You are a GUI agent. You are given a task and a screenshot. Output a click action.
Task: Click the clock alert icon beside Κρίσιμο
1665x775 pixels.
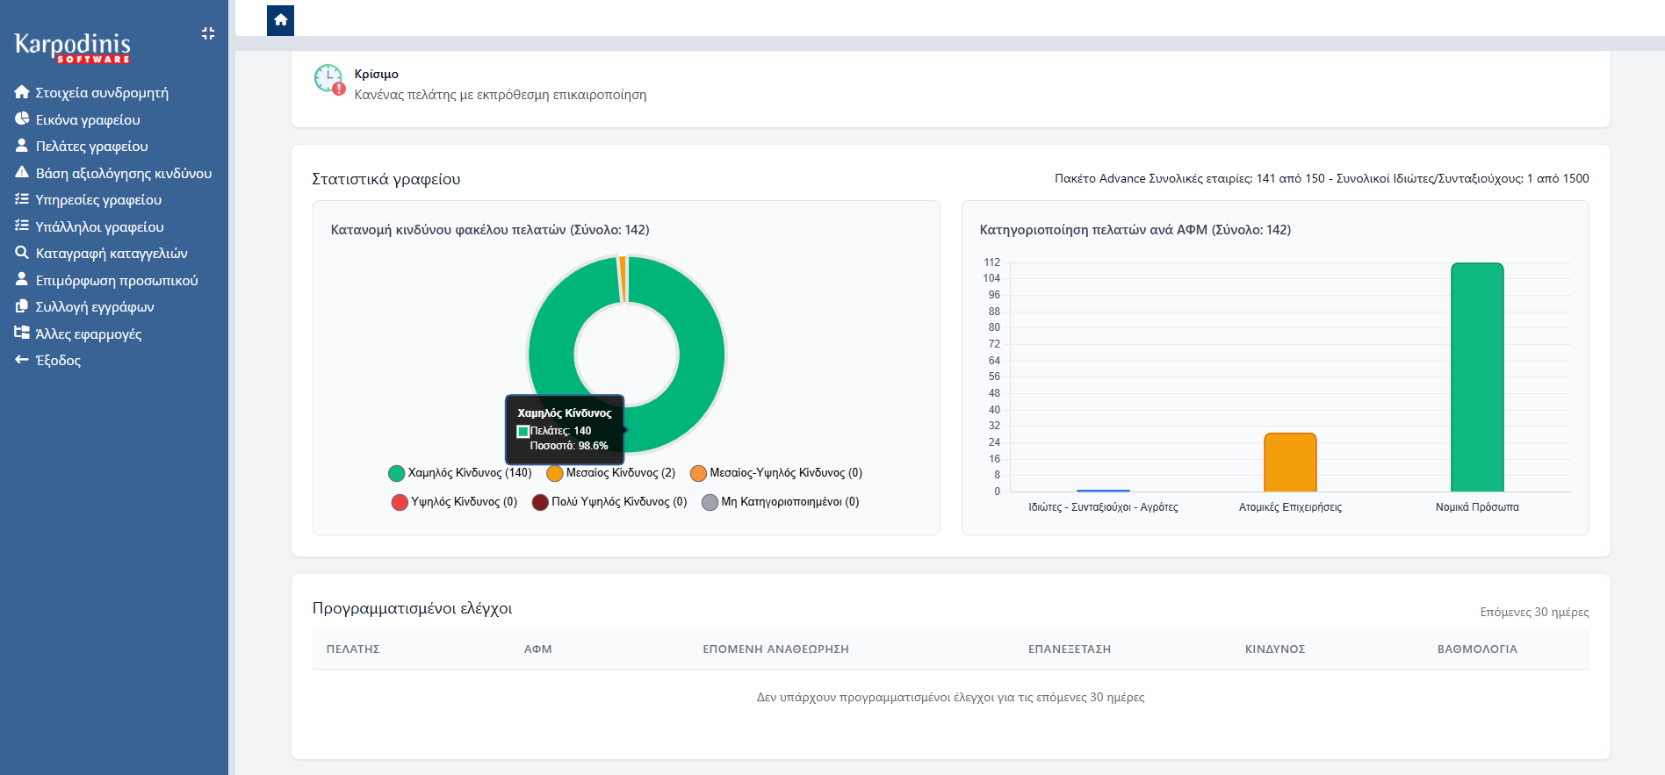(x=329, y=79)
